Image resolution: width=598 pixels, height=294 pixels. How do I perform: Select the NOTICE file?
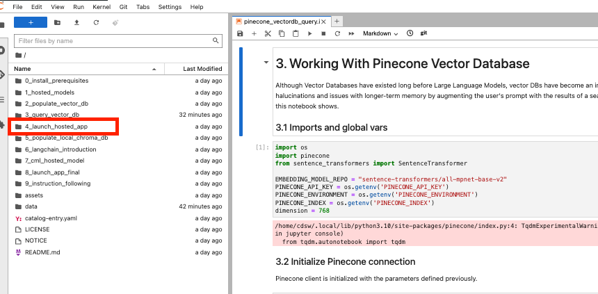[x=118, y=240]
